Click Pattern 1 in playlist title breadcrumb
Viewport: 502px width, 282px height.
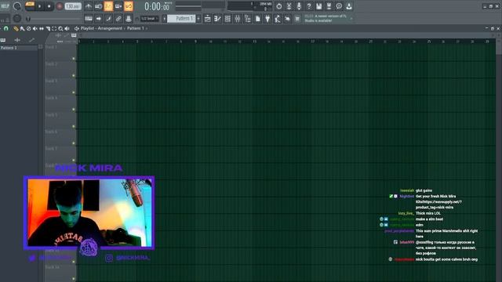click(x=136, y=28)
